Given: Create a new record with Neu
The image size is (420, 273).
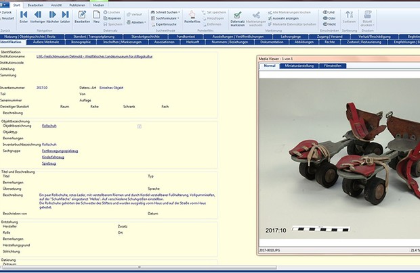Looking at the screenshot, I should coord(96,17).
